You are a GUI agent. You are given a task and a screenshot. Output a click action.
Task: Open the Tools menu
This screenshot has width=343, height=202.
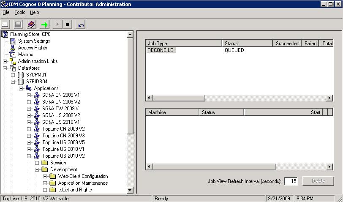[20, 13]
